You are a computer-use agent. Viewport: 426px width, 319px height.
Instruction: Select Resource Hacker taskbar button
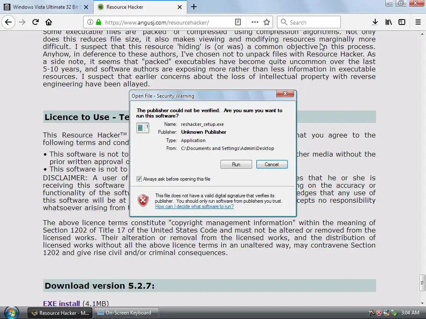click(x=60, y=313)
